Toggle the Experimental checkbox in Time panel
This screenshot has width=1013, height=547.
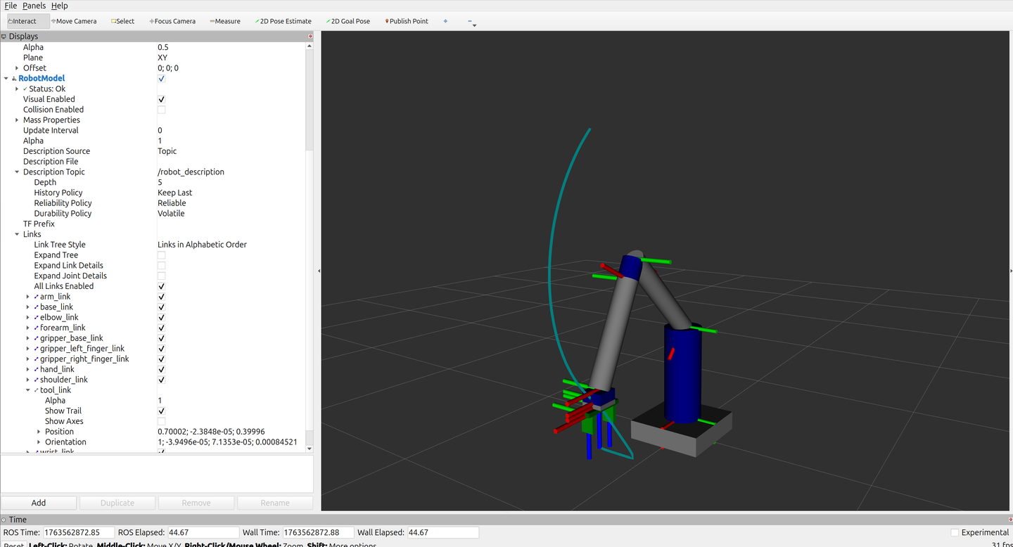click(x=955, y=532)
